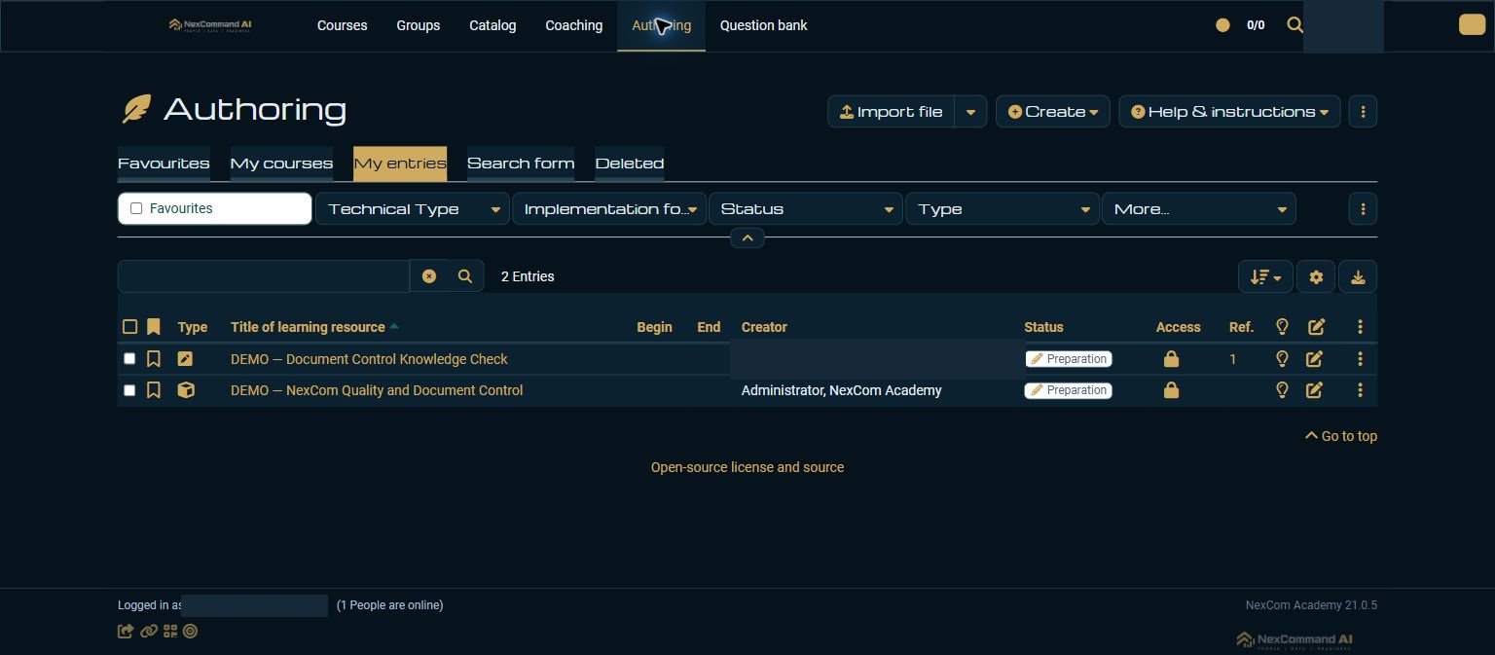Focus the table search input field

click(264, 276)
